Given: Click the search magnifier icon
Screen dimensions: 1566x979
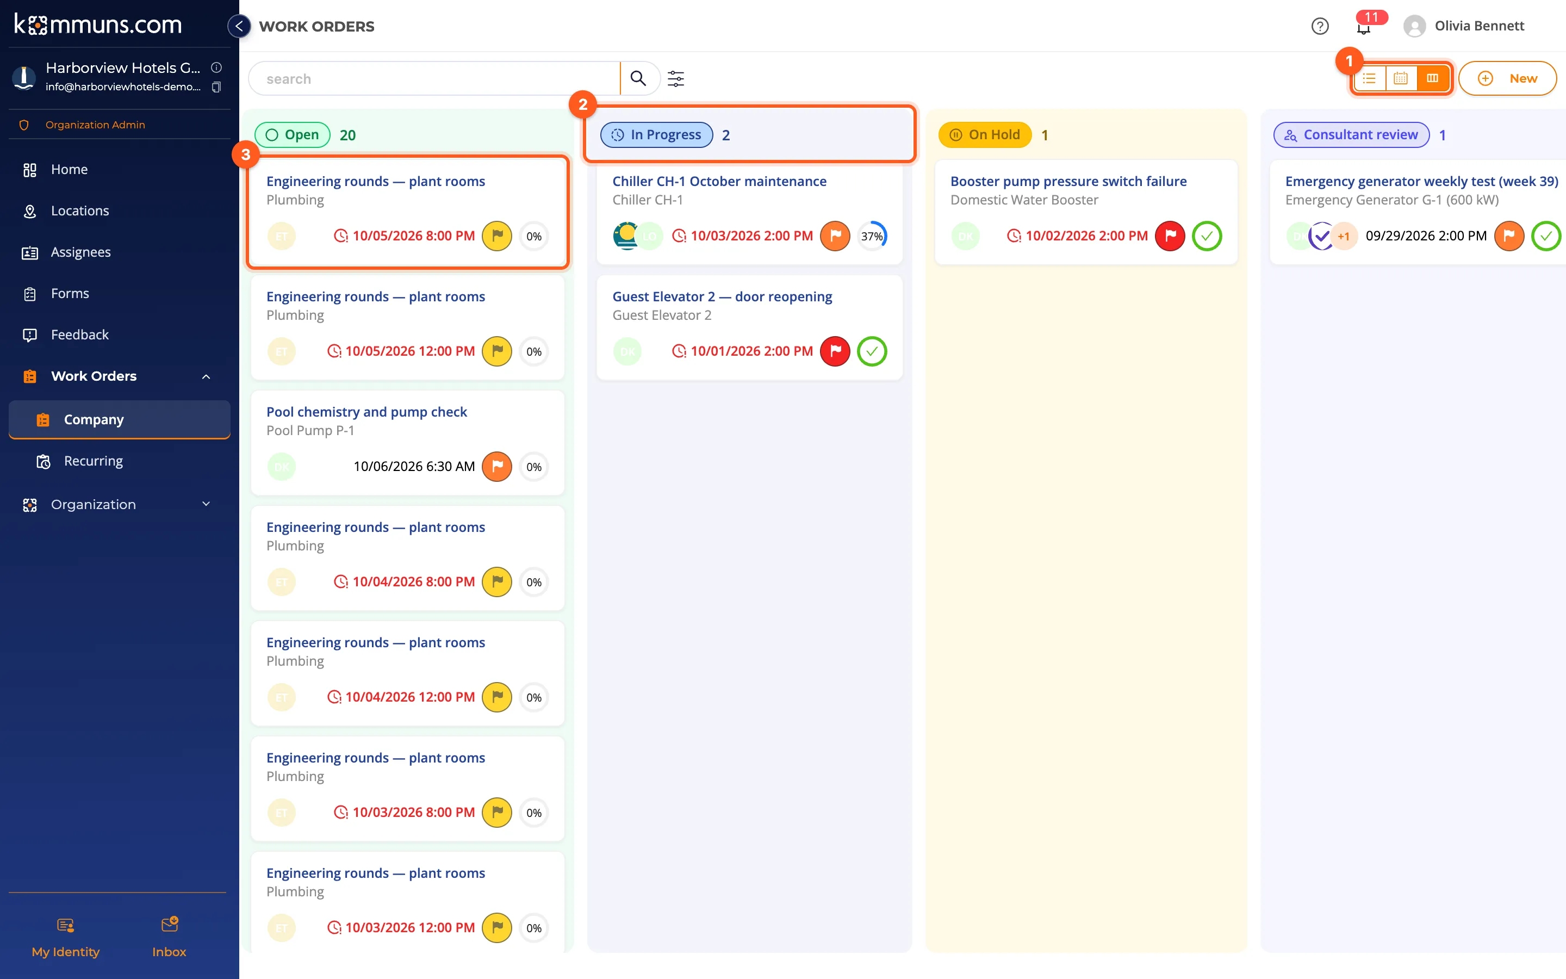Looking at the screenshot, I should pos(638,78).
